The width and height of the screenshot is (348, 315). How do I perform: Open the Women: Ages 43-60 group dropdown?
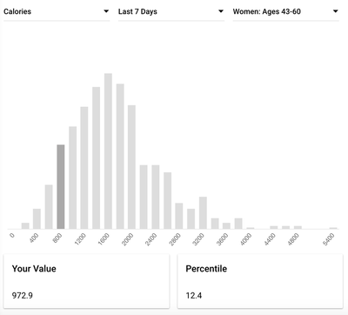pyautogui.click(x=286, y=12)
